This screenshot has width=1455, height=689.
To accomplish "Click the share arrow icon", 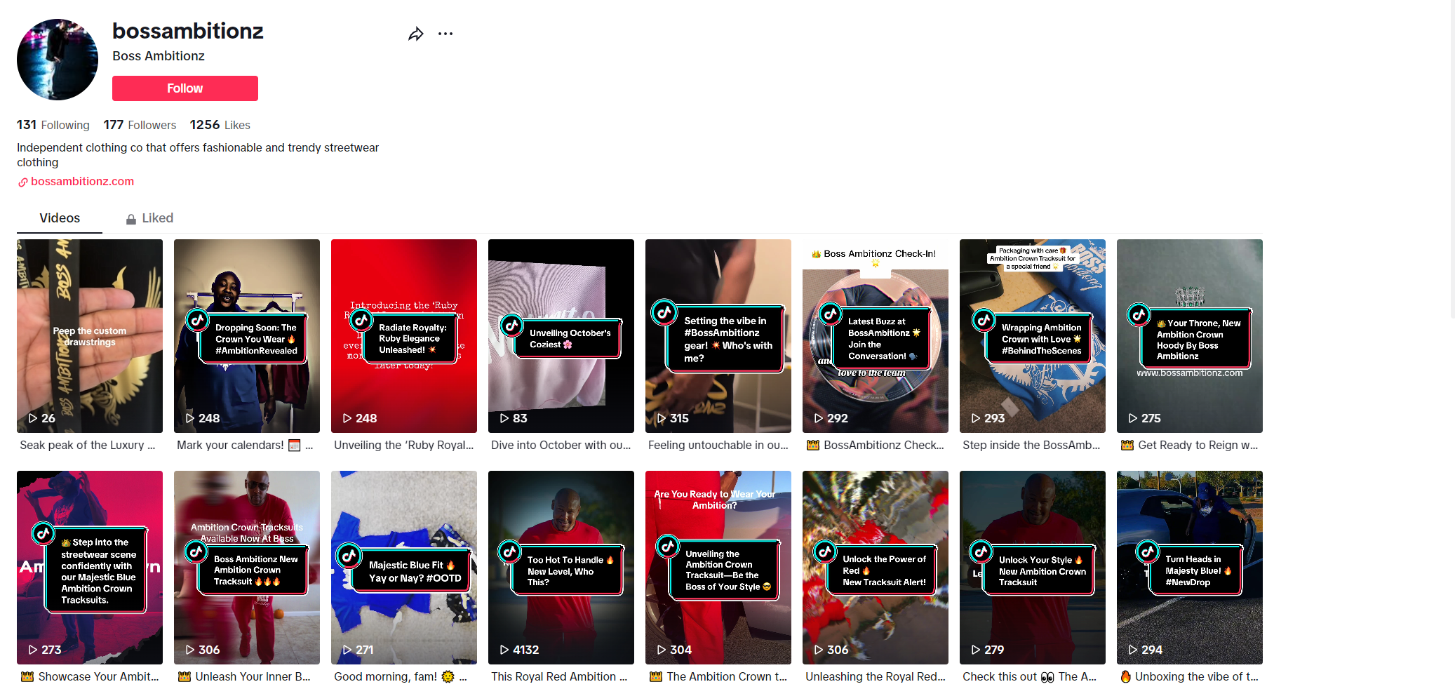I will tap(416, 34).
